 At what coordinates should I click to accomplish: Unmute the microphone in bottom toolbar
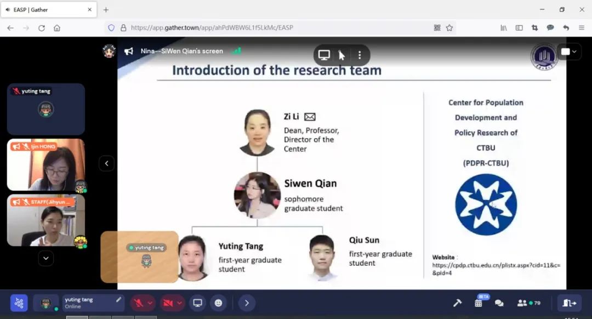pyautogui.click(x=138, y=303)
